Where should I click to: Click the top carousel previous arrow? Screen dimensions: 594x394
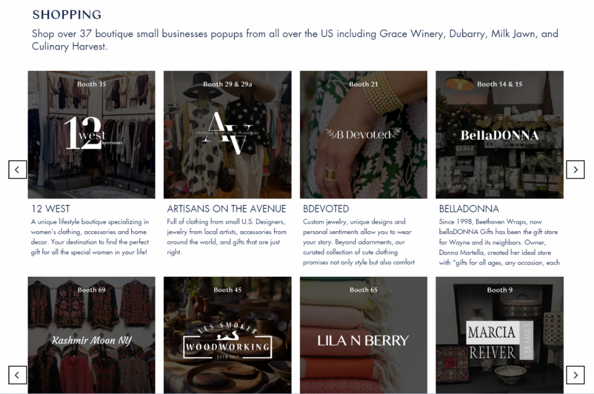point(17,170)
